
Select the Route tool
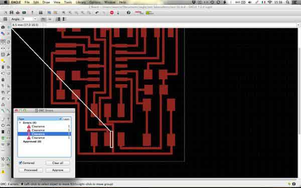point(3,110)
